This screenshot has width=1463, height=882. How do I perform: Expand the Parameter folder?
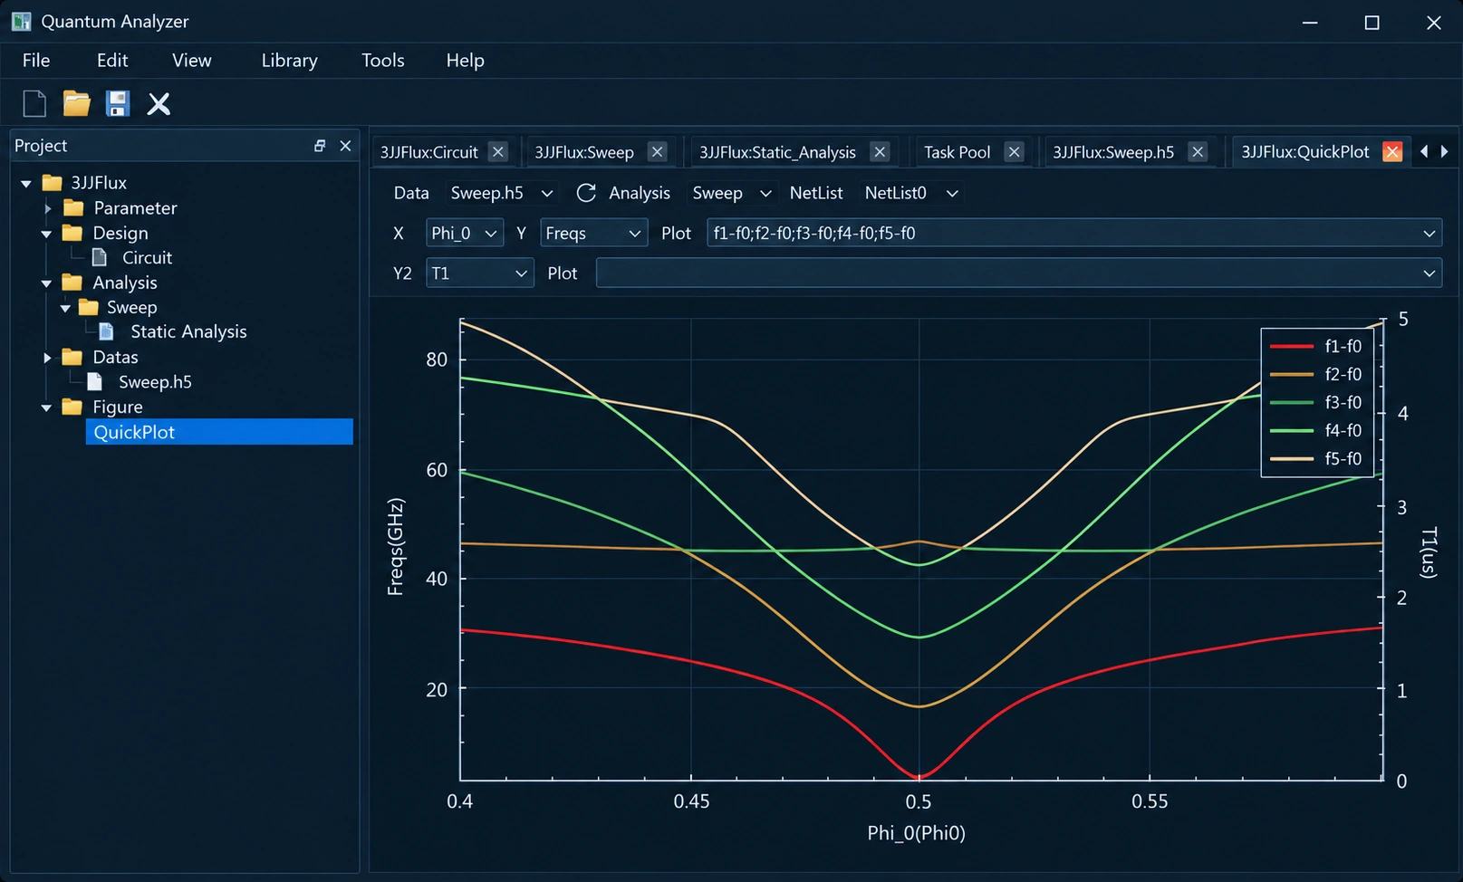(48, 208)
